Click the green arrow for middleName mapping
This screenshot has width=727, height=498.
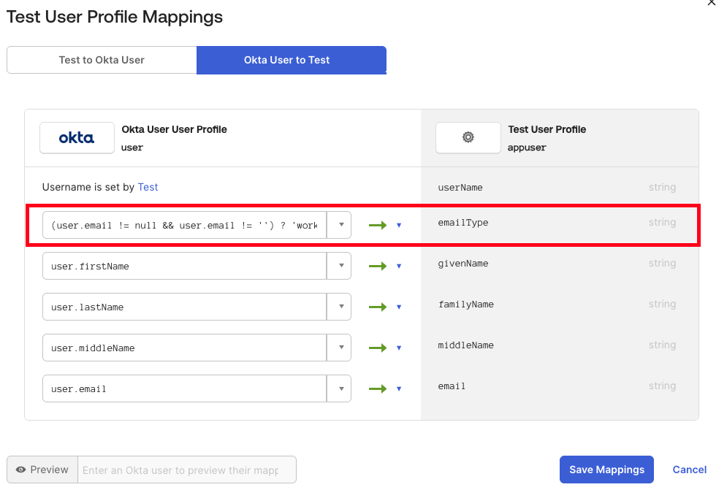coord(378,348)
